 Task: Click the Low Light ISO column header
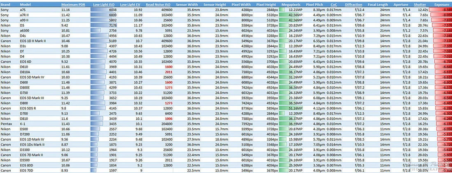[x=104, y=5]
